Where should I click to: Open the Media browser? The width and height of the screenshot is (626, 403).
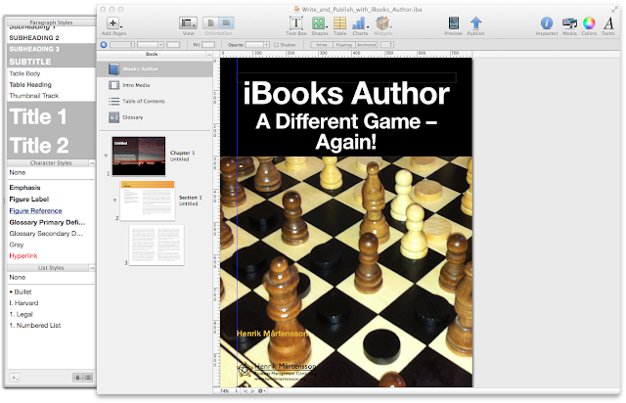(569, 23)
